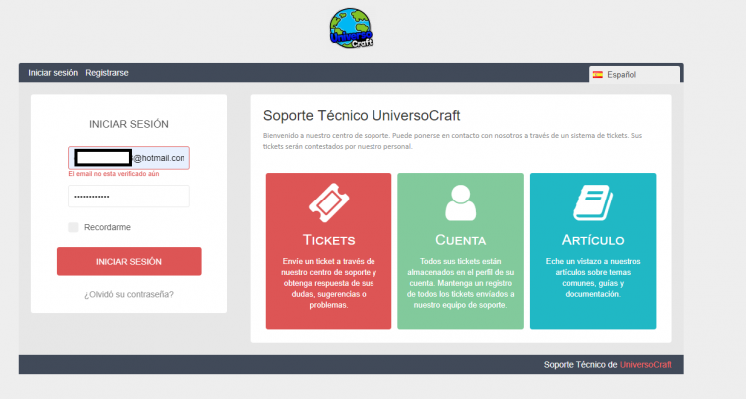This screenshot has width=746, height=399.
Task: Open the Iniciar sesión menu item
Action: coord(53,73)
